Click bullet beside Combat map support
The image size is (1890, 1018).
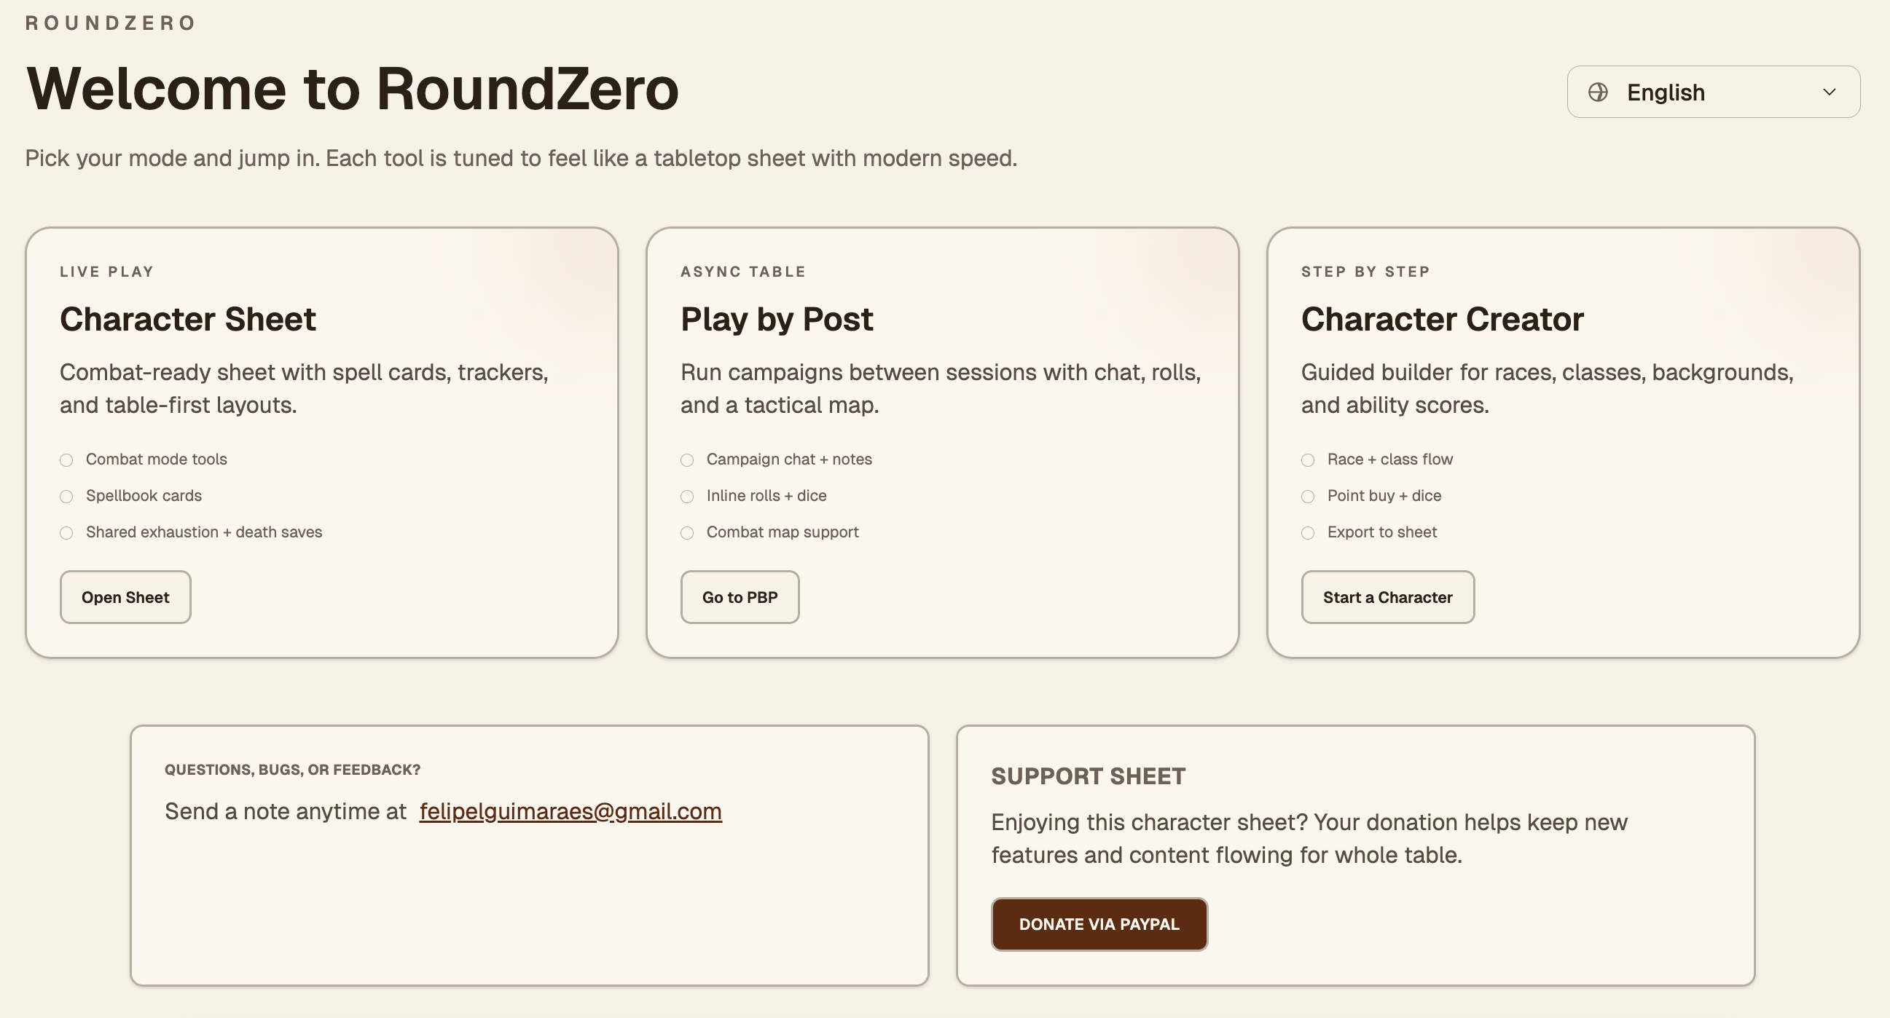(688, 533)
